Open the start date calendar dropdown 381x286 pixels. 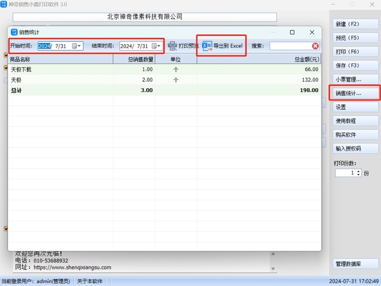click(x=77, y=46)
